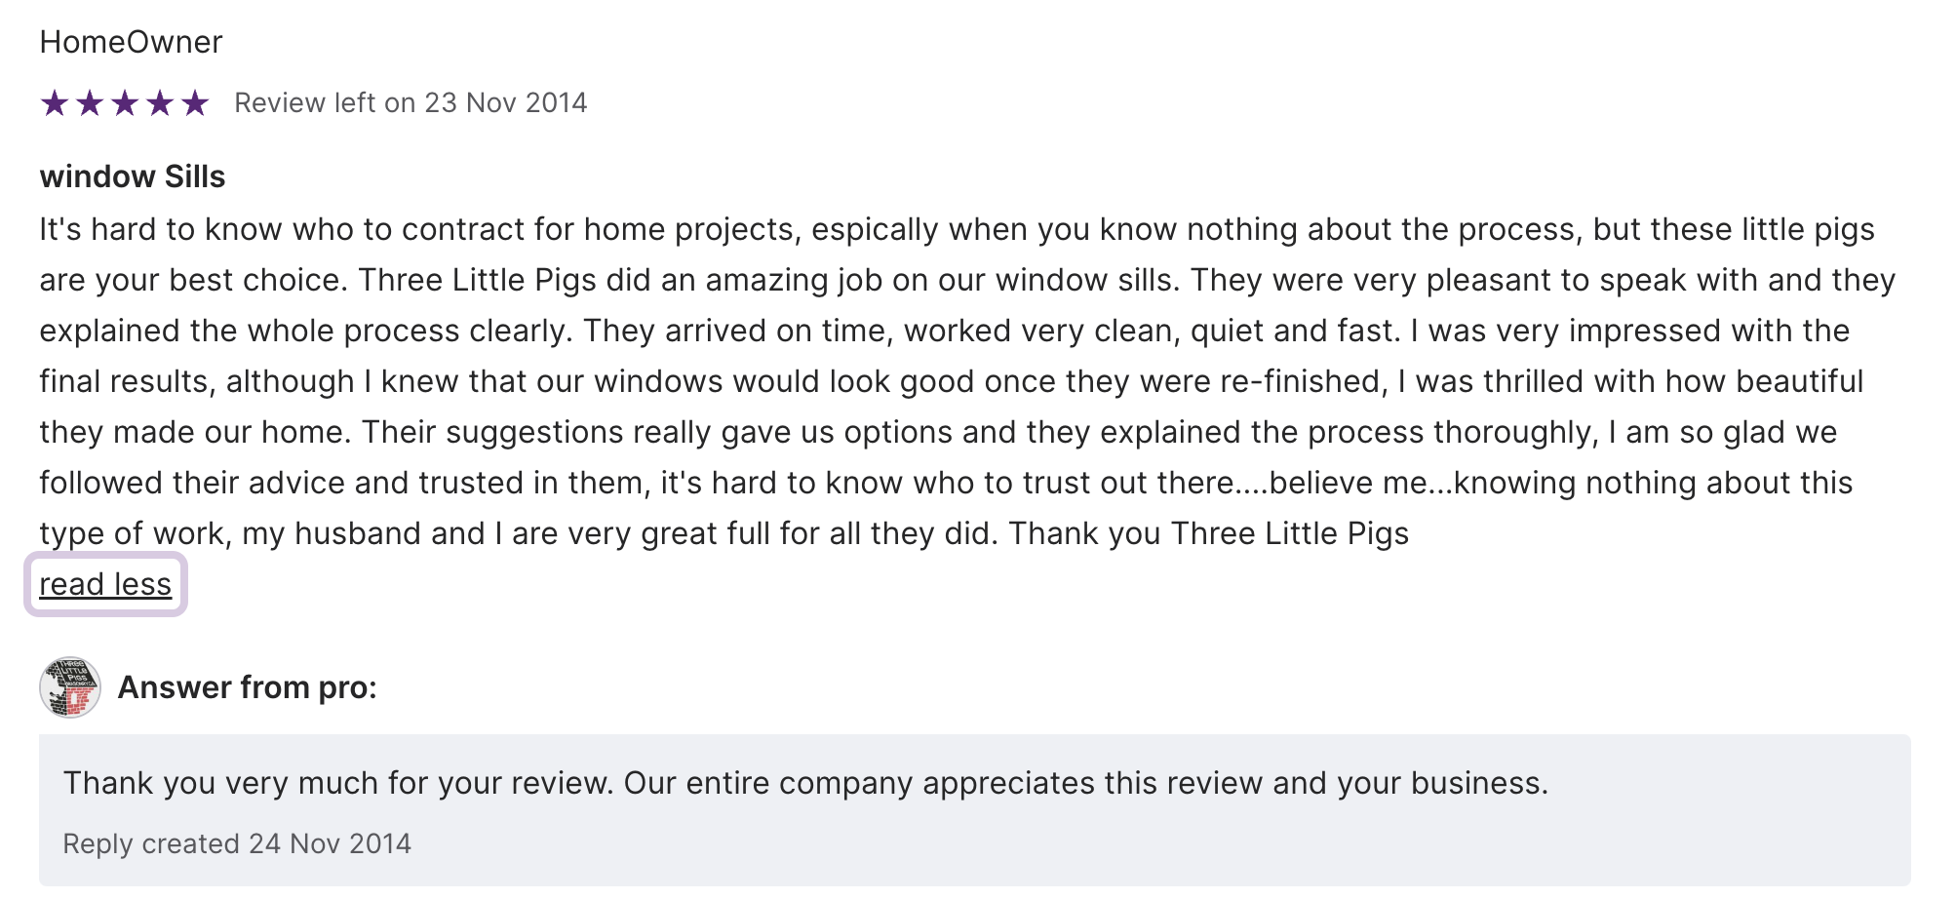Click the first purple rating star

pyautogui.click(x=55, y=102)
